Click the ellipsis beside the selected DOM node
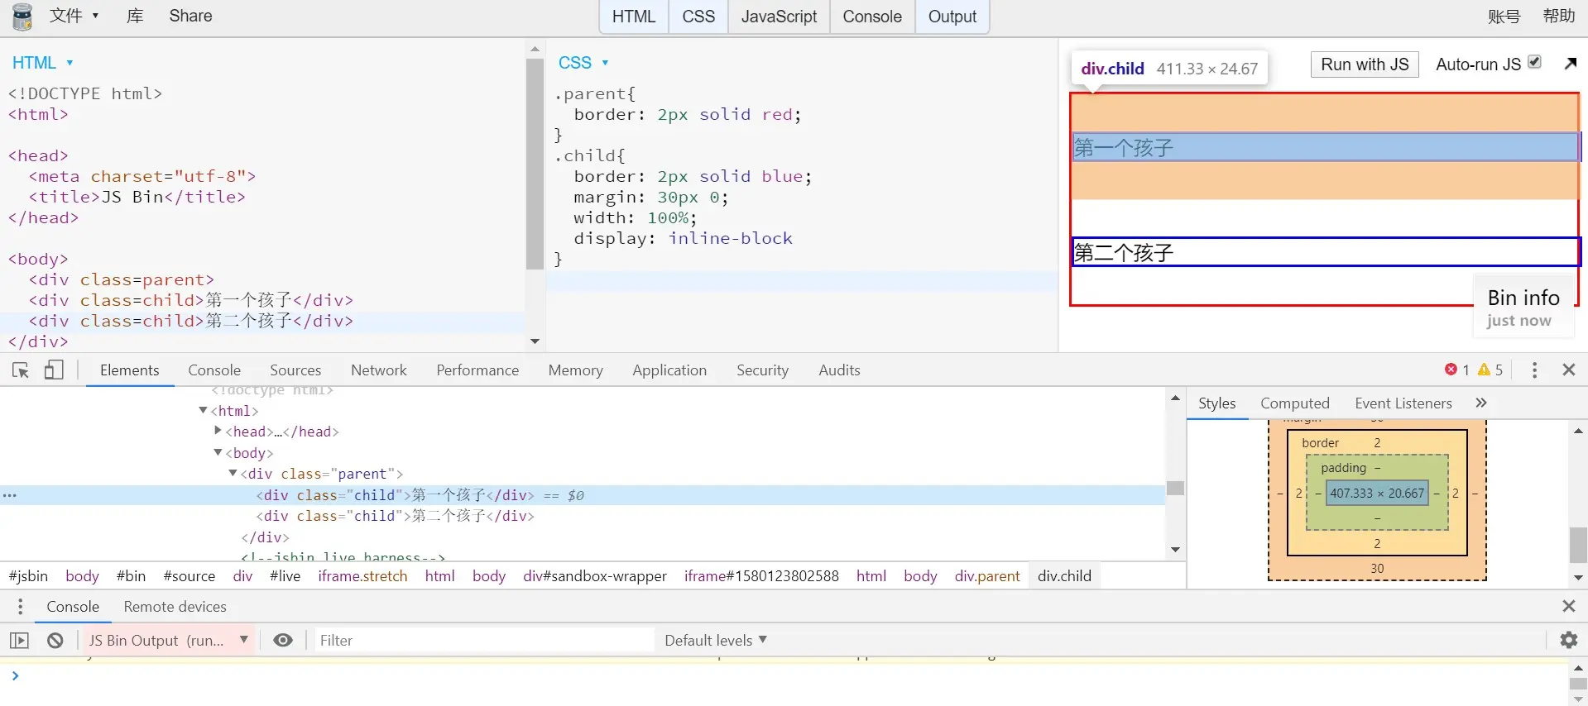1588x706 pixels. click(10, 495)
